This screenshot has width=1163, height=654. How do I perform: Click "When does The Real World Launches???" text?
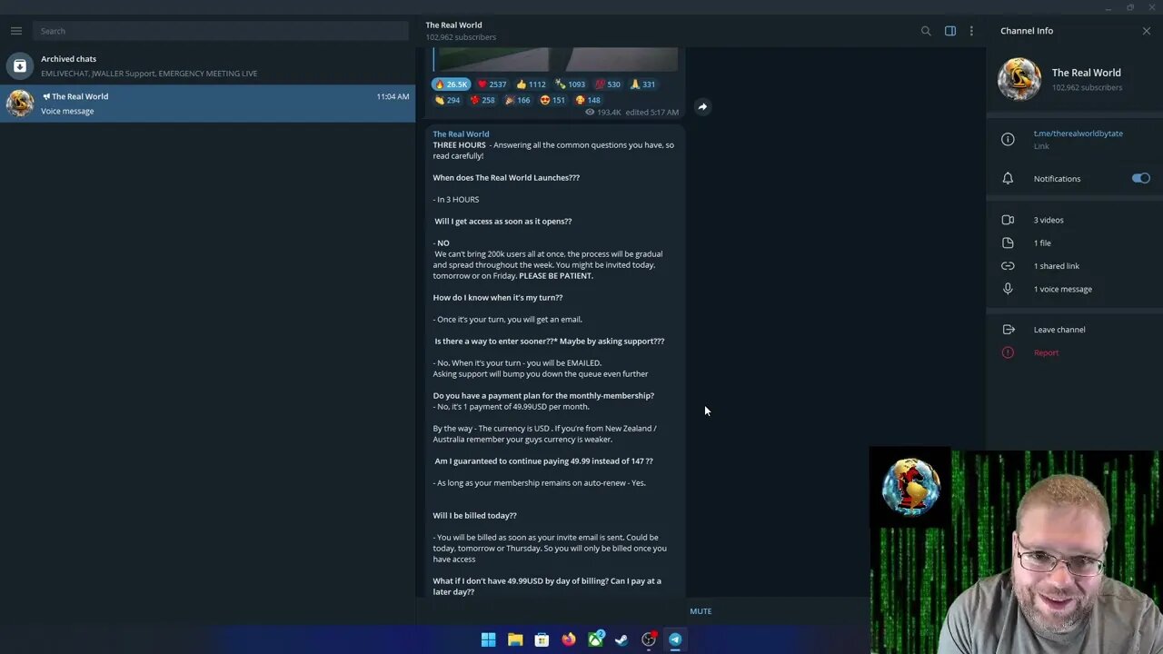[506, 178]
